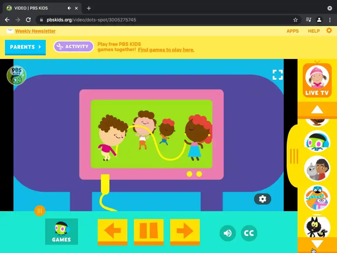The width and height of the screenshot is (337, 253).
Task: Click the address bar URL
Action: tap(91, 20)
